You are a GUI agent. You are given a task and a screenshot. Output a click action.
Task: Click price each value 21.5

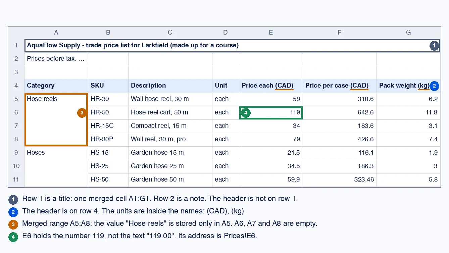(271, 153)
